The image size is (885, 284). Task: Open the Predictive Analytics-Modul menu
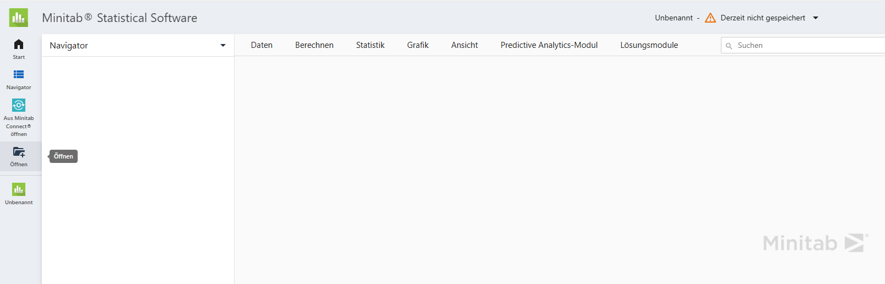pyautogui.click(x=549, y=45)
